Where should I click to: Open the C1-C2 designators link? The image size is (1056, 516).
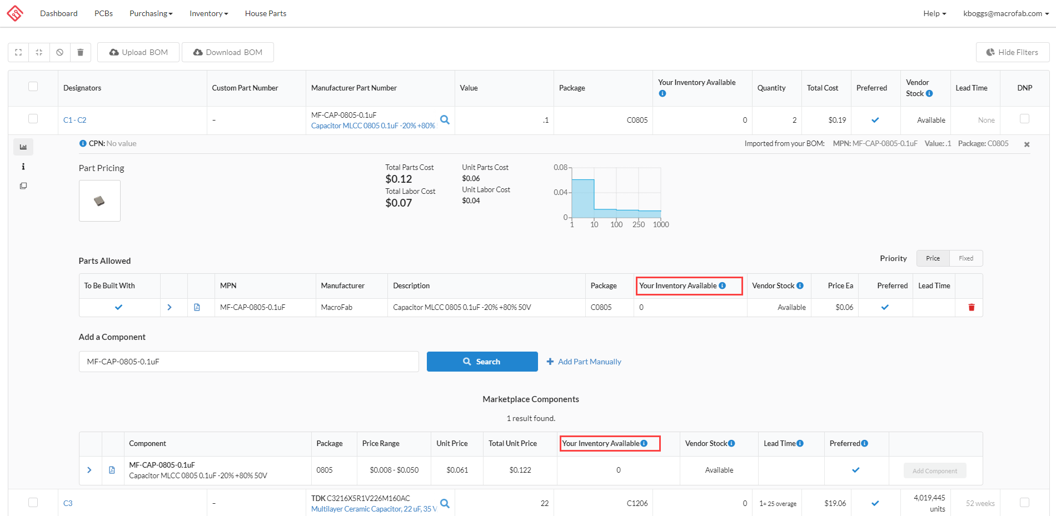(74, 120)
